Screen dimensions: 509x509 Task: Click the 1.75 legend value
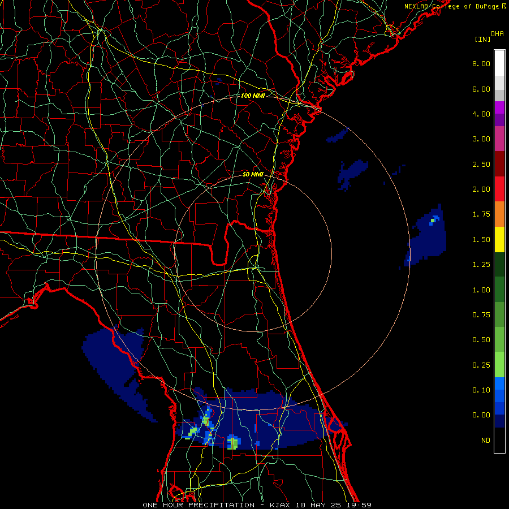point(481,214)
